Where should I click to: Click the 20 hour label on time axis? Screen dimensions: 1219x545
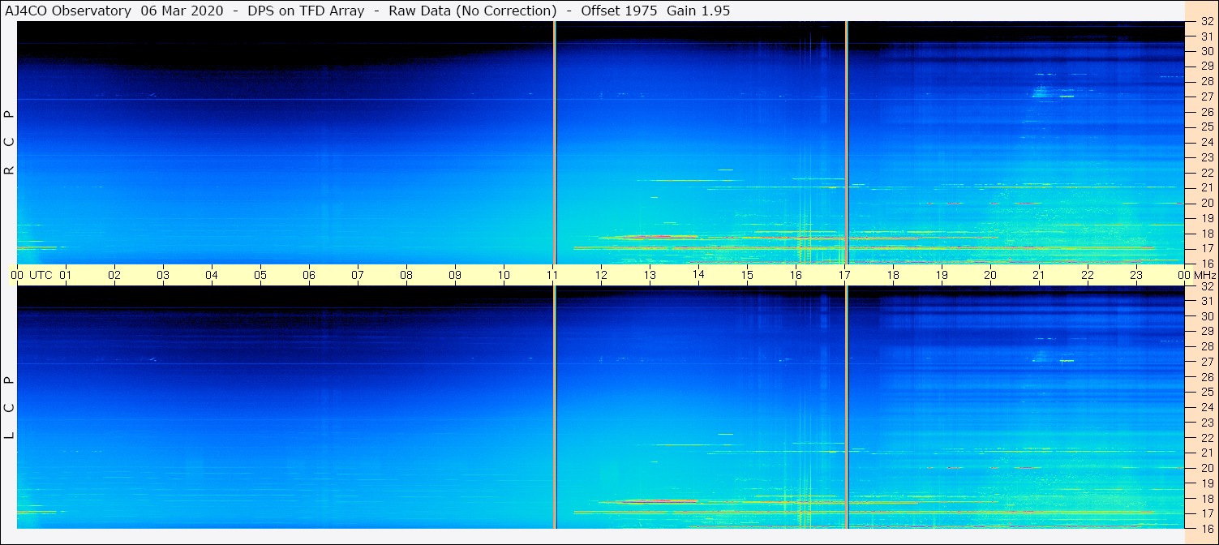990,275
